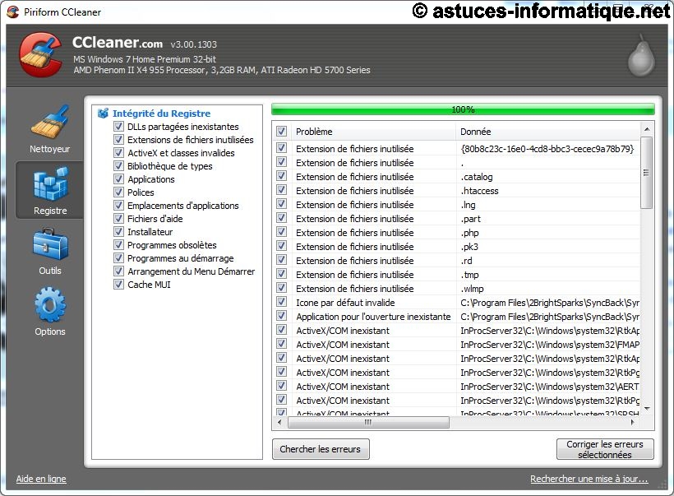Viewport: 674px width, 496px height.
Task: Select the ActiveX row with AERT path
Action: (x=457, y=387)
